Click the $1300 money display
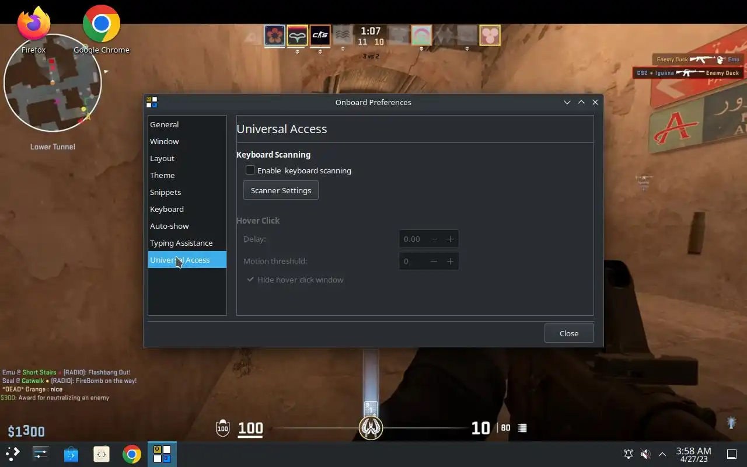Image resolution: width=747 pixels, height=467 pixels. pos(26,431)
